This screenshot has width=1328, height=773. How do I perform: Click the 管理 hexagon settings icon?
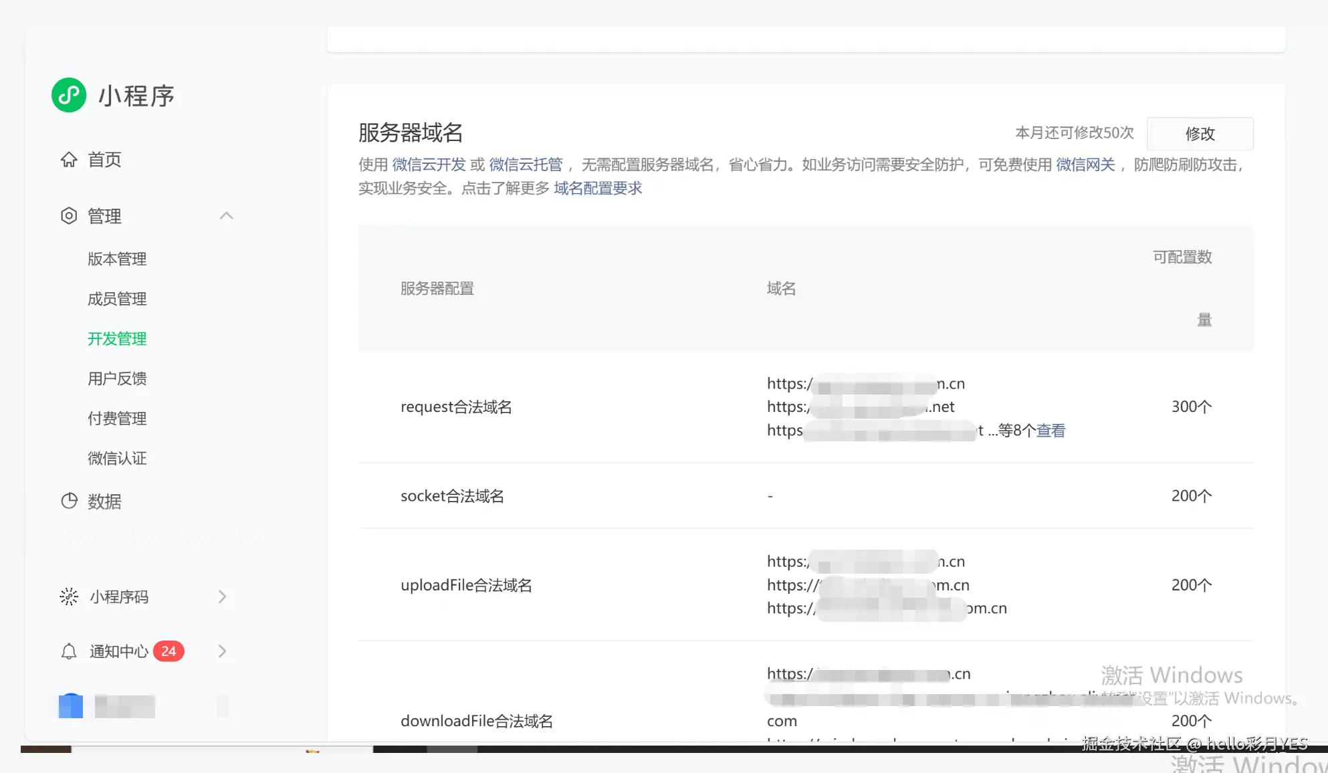(x=69, y=216)
